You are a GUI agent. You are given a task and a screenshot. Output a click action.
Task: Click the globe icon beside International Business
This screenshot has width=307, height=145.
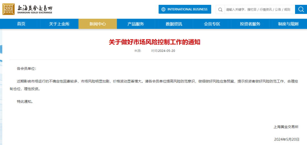pos(163,9)
